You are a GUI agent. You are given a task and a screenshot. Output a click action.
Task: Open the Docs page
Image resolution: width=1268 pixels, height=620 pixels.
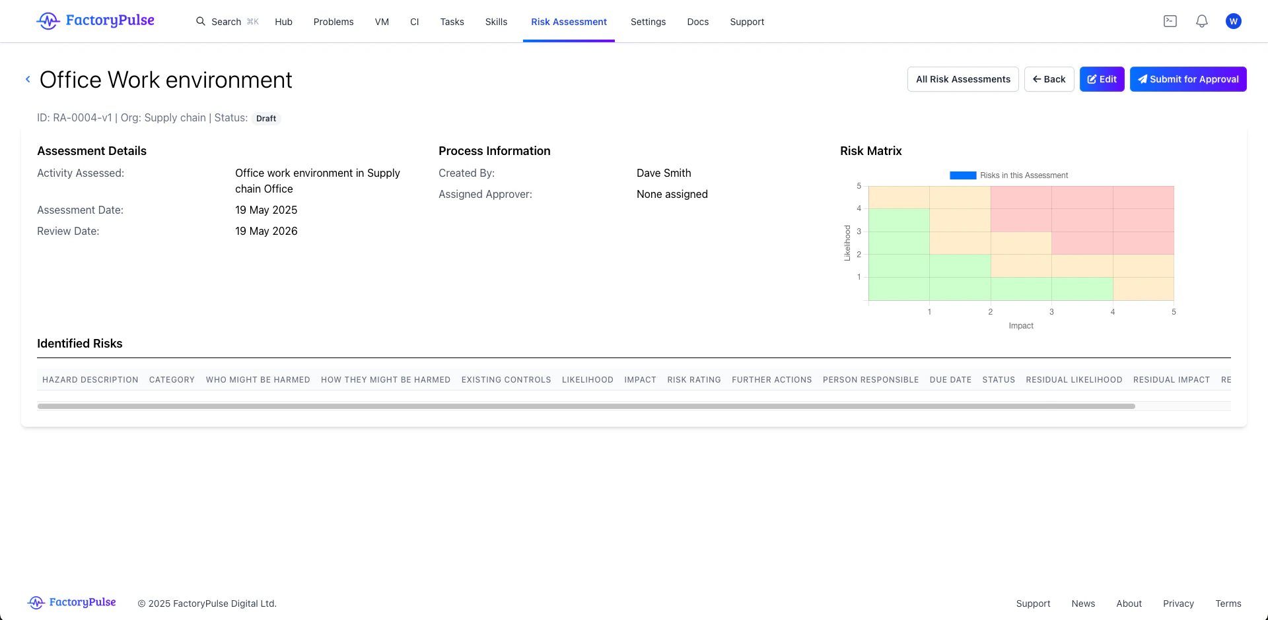point(698,22)
